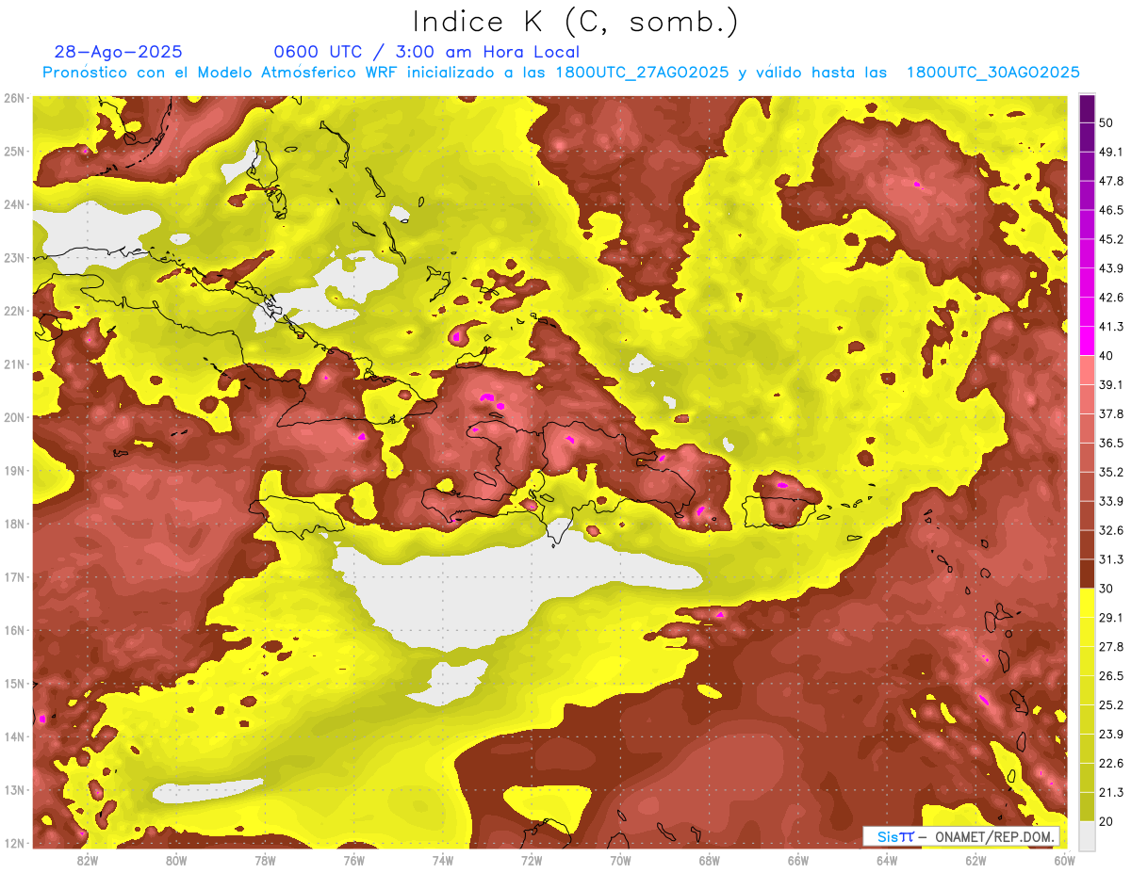Click the colorbar value '25.2'
1131x873 pixels.
click(x=1110, y=704)
